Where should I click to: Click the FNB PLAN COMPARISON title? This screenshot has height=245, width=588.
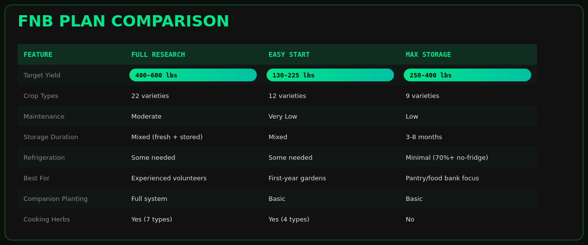123,21
